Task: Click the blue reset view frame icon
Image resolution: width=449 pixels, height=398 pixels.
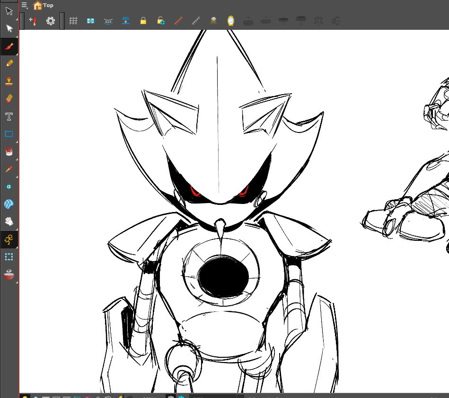Action: click(x=90, y=21)
